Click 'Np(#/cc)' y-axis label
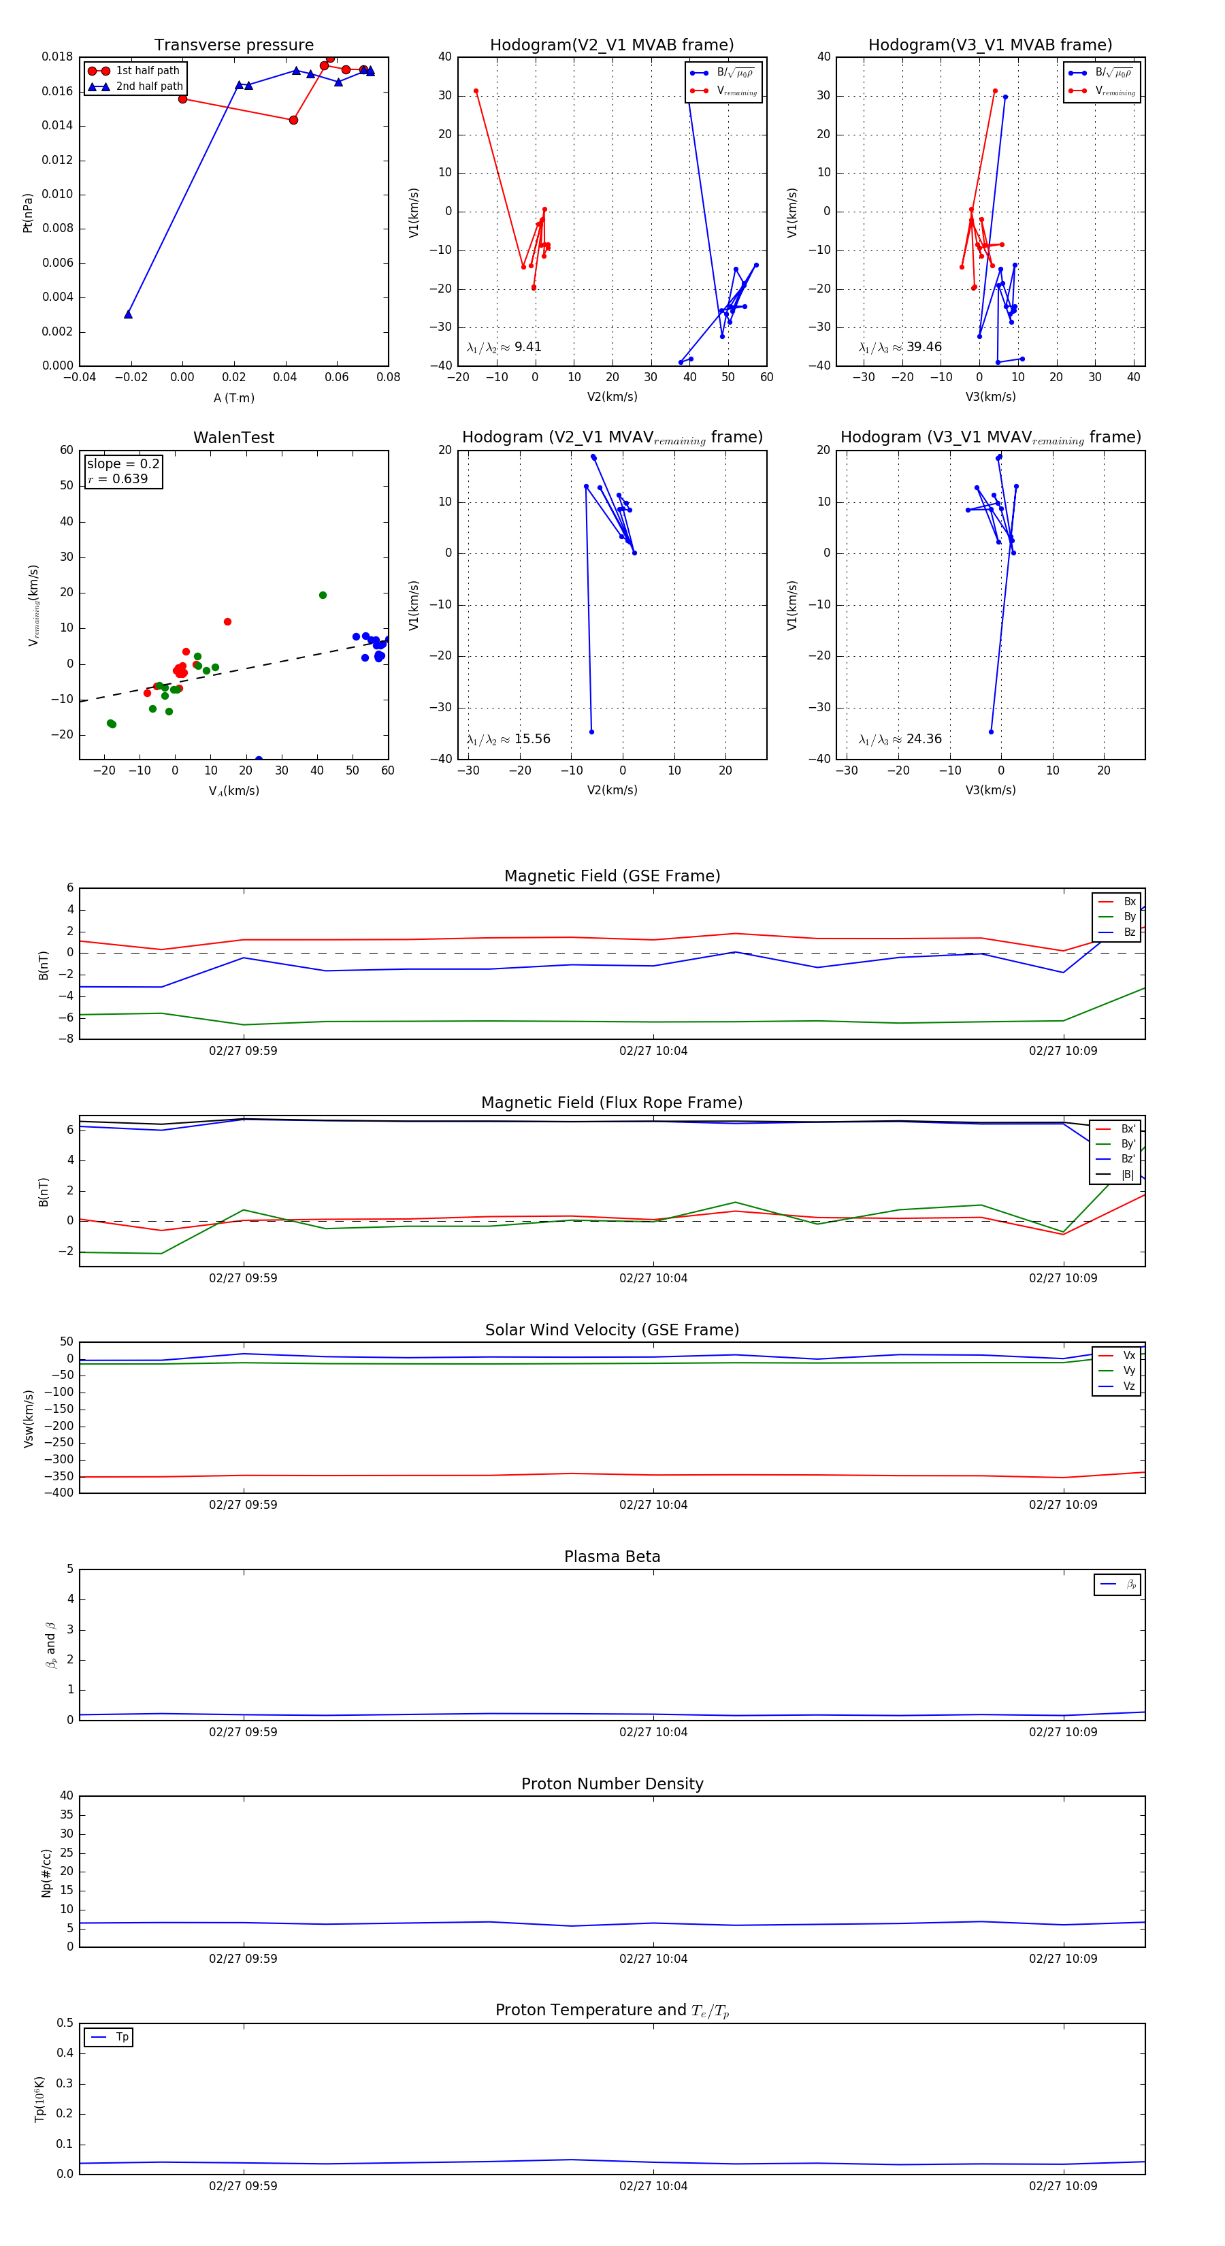The width and height of the screenshot is (1225, 2246). (46, 1872)
